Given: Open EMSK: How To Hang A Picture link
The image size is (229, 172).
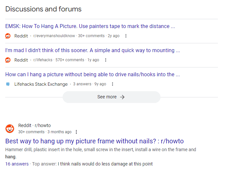Looking at the screenshot, I should pyautogui.click(x=90, y=26).
